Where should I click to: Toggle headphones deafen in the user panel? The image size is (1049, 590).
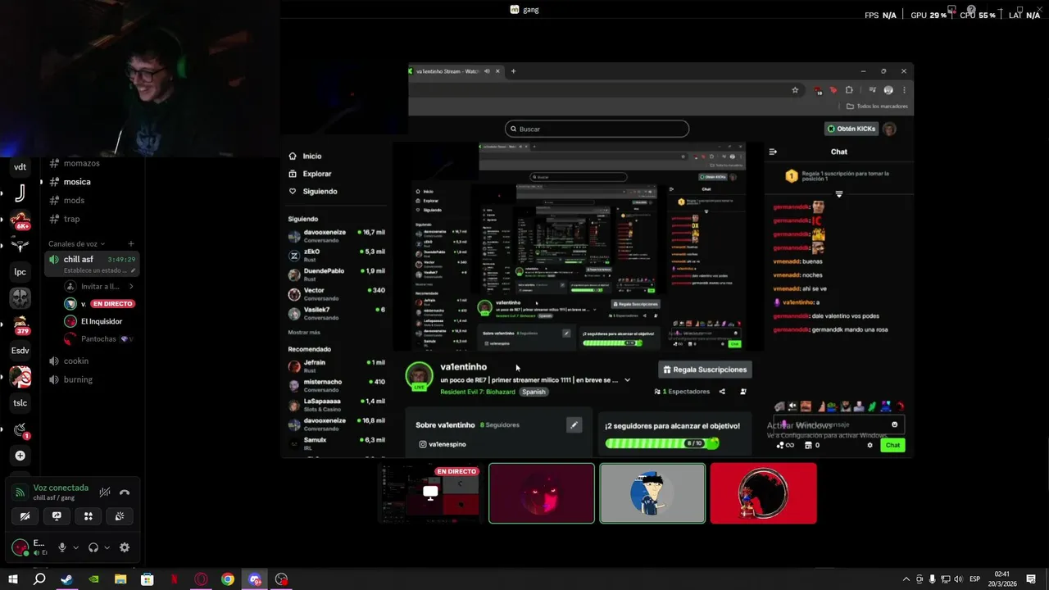click(x=93, y=547)
